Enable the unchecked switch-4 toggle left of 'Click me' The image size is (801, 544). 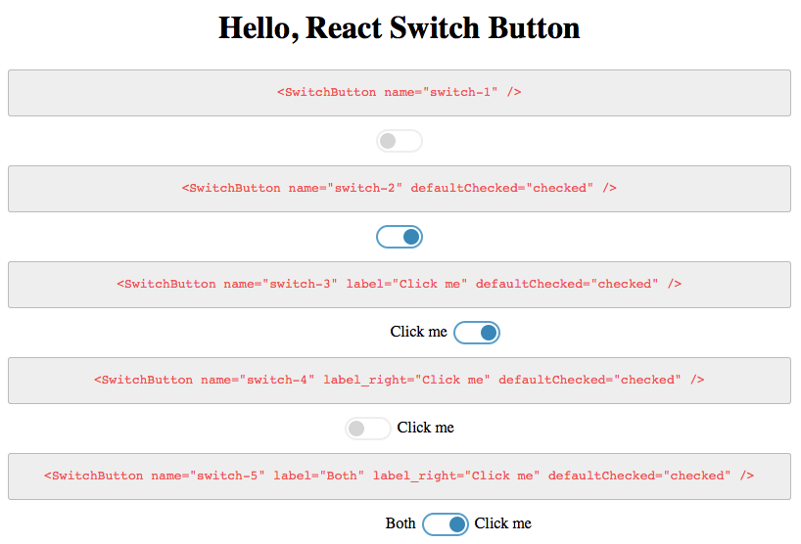point(368,429)
